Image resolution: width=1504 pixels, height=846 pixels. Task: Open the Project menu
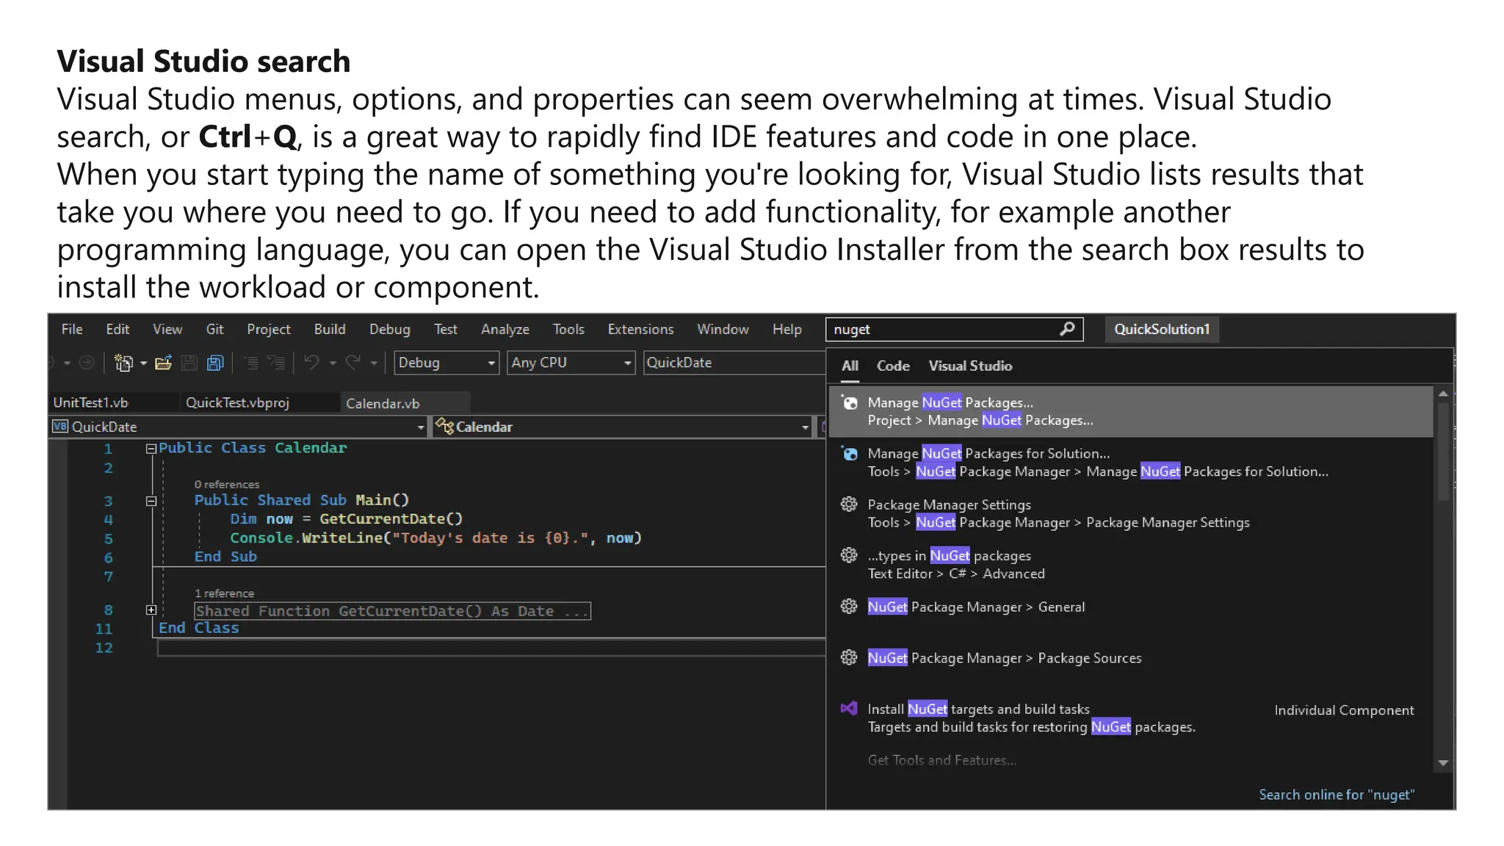(269, 330)
